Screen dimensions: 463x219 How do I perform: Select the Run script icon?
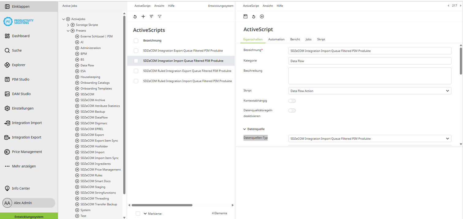(262, 17)
